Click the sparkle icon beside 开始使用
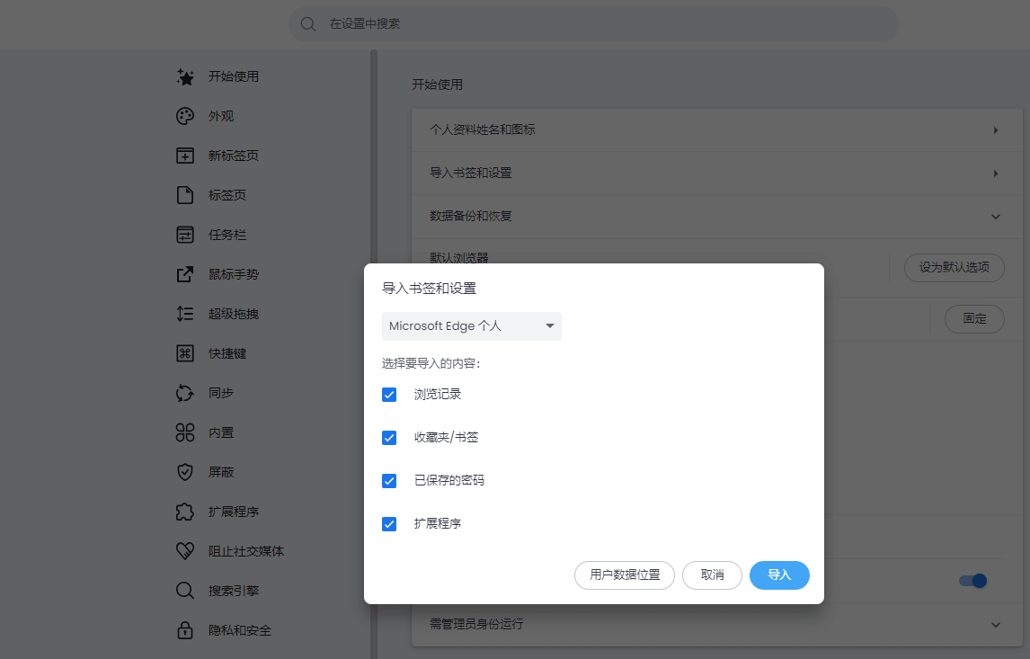The image size is (1030, 659). point(185,77)
